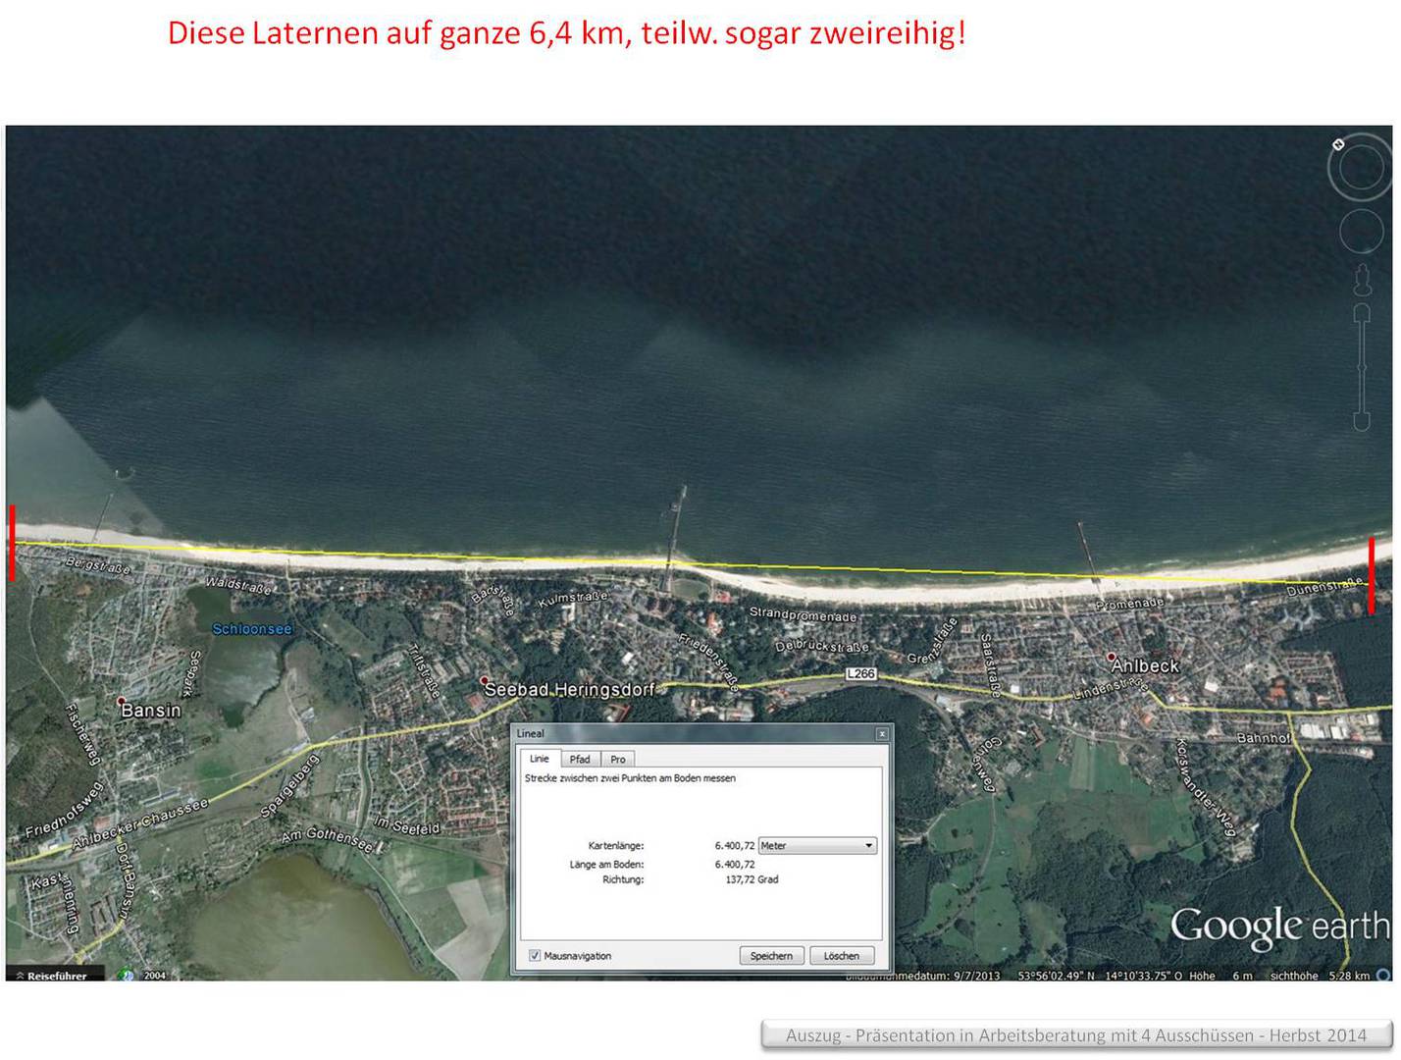Switch to the Pro tab
Screen dimensions: 1401x1060
coord(617,759)
